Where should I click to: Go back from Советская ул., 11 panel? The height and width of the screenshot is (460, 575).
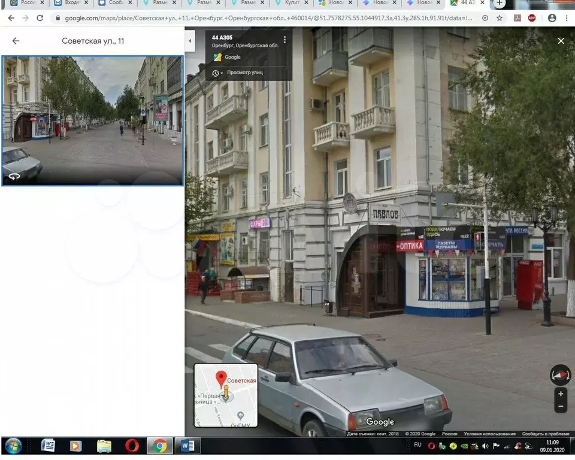click(x=16, y=41)
